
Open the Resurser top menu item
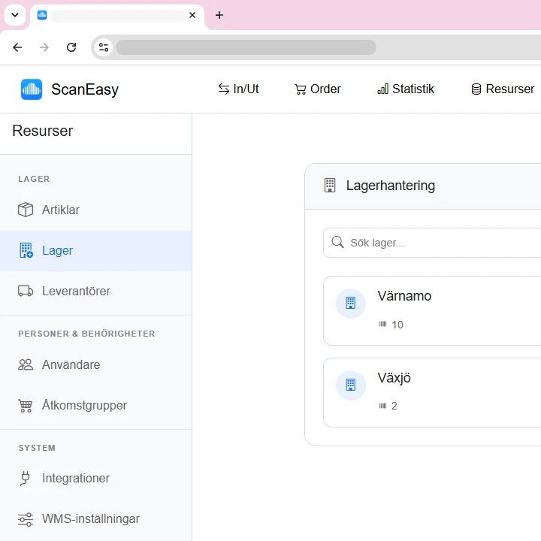click(x=503, y=89)
